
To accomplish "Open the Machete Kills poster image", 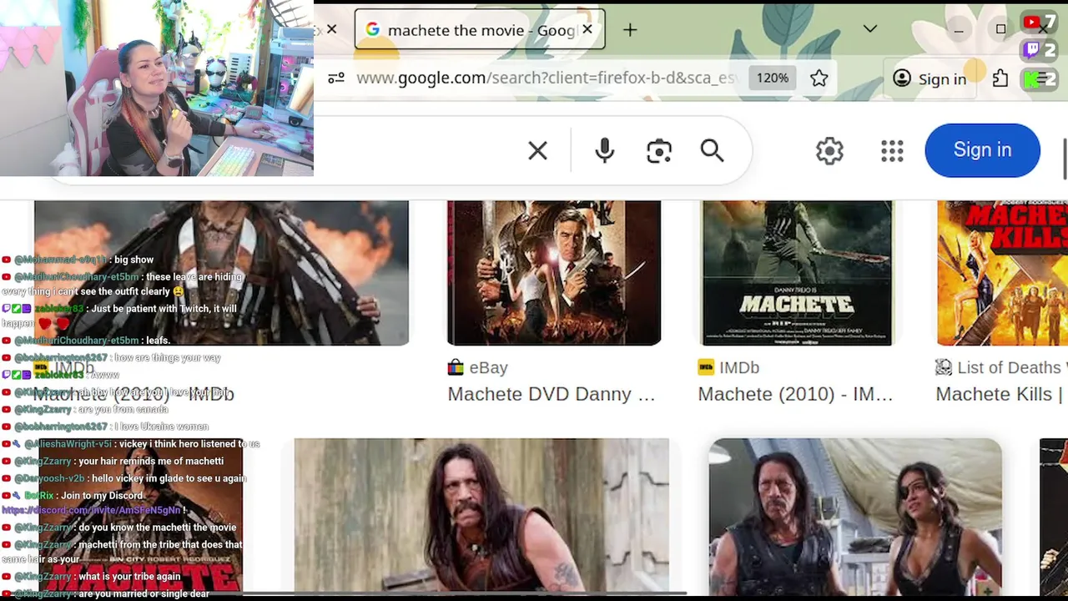I will point(1002,273).
